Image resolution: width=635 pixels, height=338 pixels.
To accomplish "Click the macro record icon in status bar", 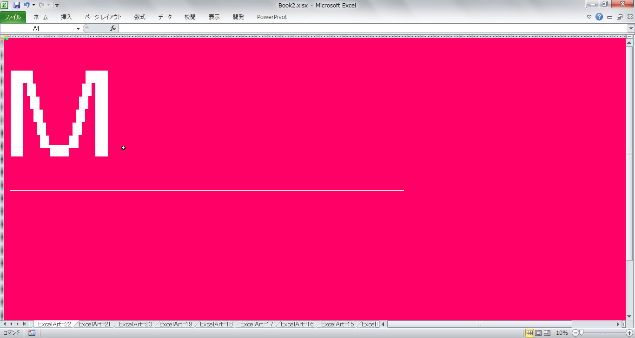I will click(x=32, y=333).
